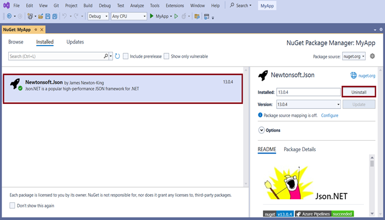This screenshot has width=385, height=220.
Task: Click the window layout toolbar icon
Action: click(x=207, y=16)
